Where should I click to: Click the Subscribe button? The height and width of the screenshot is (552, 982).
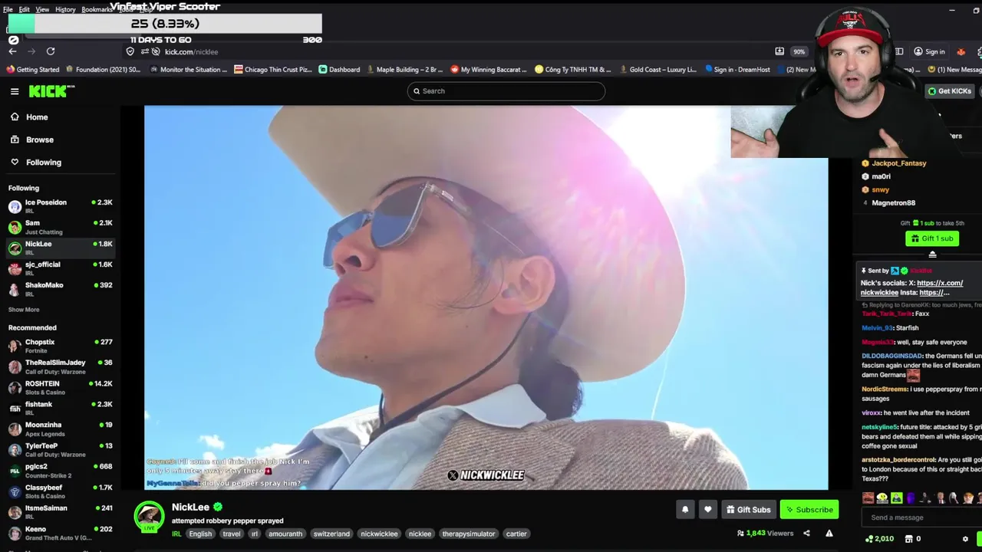(x=809, y=509)
